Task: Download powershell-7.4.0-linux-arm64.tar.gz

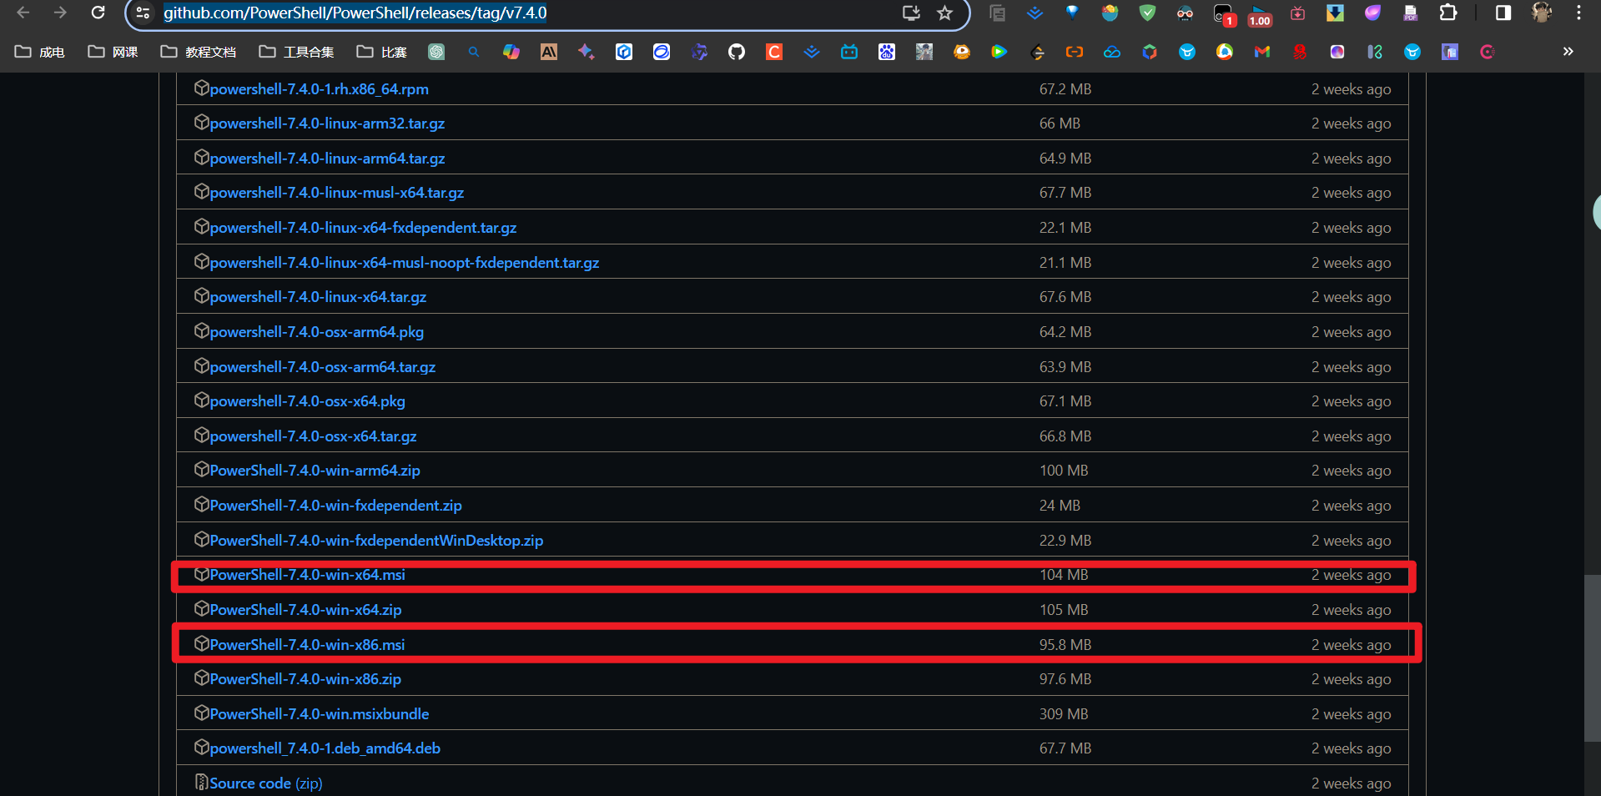Action: tap(327, 159)
